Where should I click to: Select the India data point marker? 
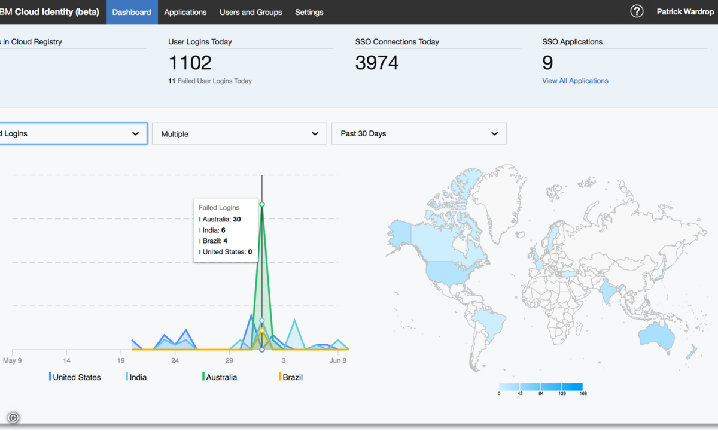(262, 321)
